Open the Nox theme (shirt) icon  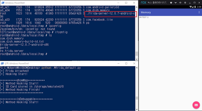[x=171, y=3]
